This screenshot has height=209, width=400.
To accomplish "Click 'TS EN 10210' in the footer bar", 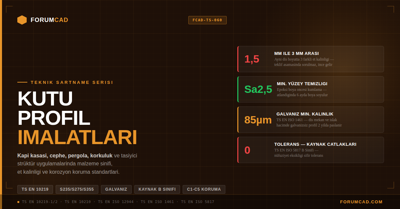I will click(x=78, y=202).
